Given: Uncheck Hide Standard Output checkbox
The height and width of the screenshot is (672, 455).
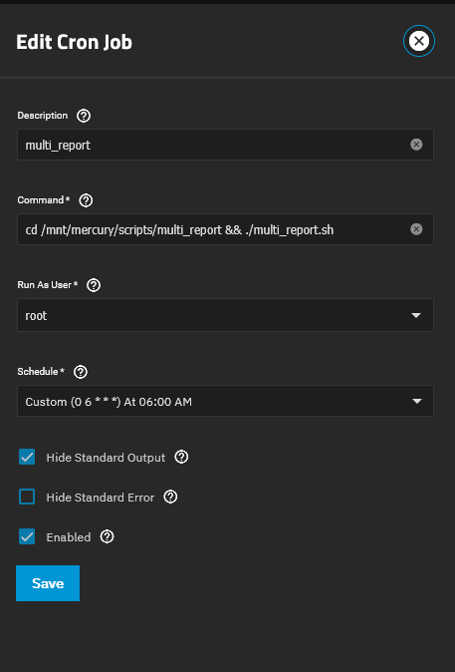Looking at the screenshot, I should click(x=27, y=458).
